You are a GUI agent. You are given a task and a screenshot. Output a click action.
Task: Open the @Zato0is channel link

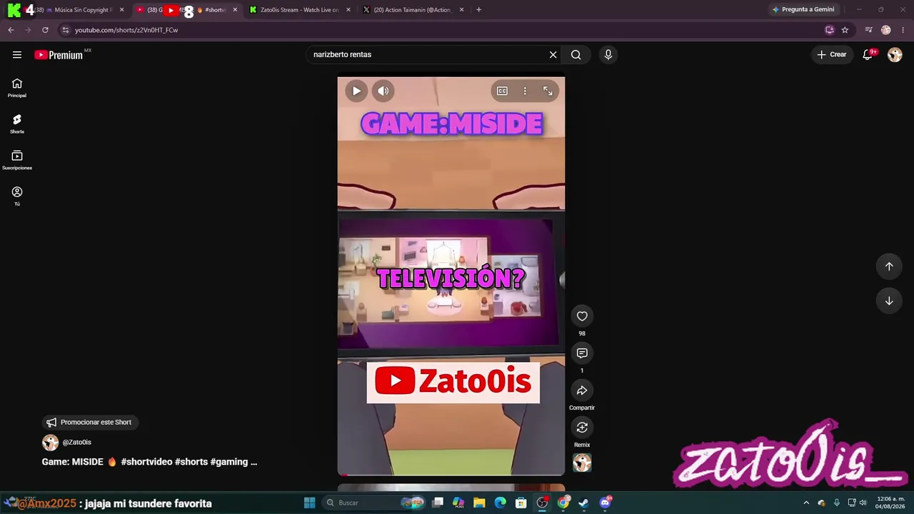coord(77,443)
